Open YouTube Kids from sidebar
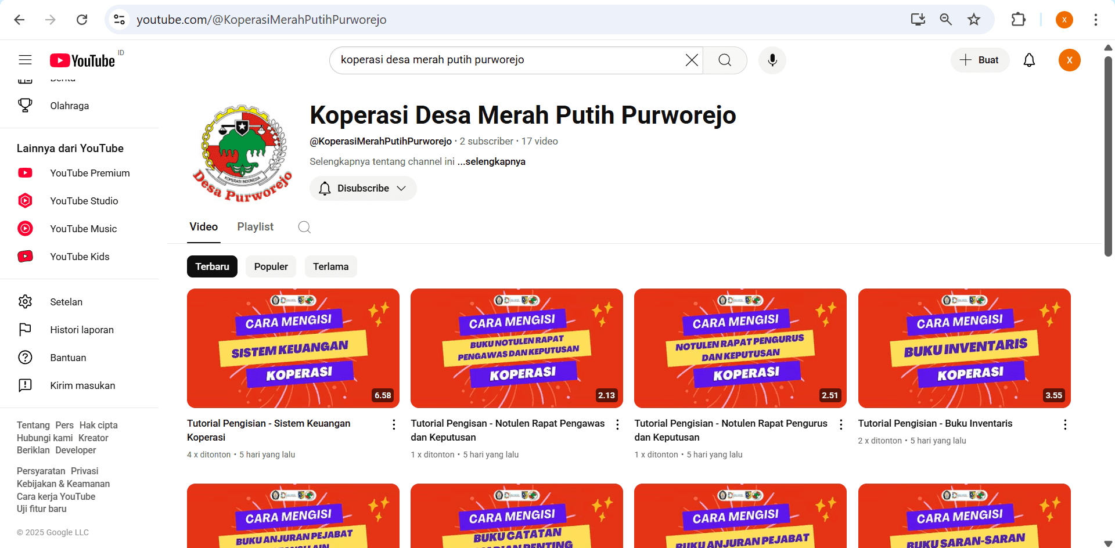1115x548 pixels. 80,257
